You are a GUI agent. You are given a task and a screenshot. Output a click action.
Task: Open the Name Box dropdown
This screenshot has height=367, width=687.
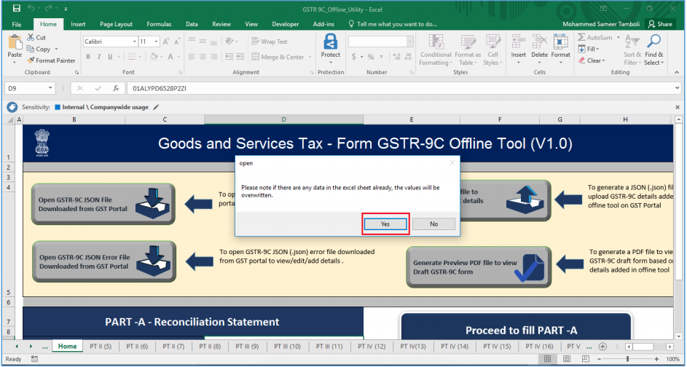50,88
